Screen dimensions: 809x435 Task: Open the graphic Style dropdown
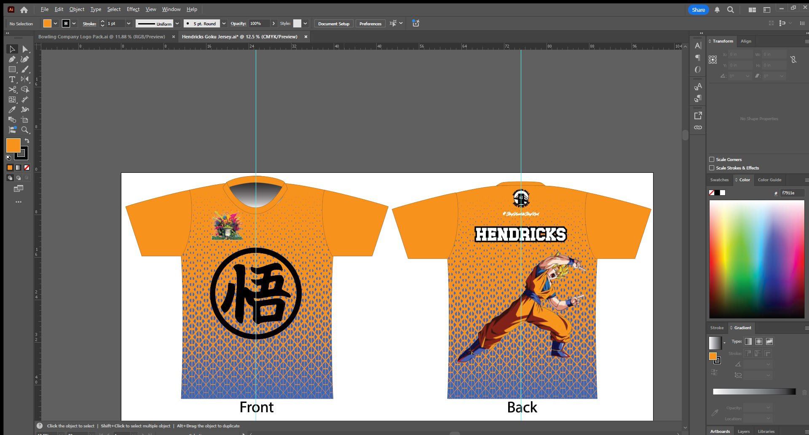click(x=305, y=24)
